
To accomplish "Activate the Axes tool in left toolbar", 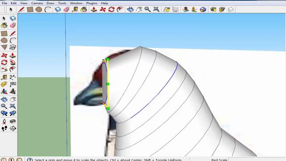I will (x=4, y=91).
